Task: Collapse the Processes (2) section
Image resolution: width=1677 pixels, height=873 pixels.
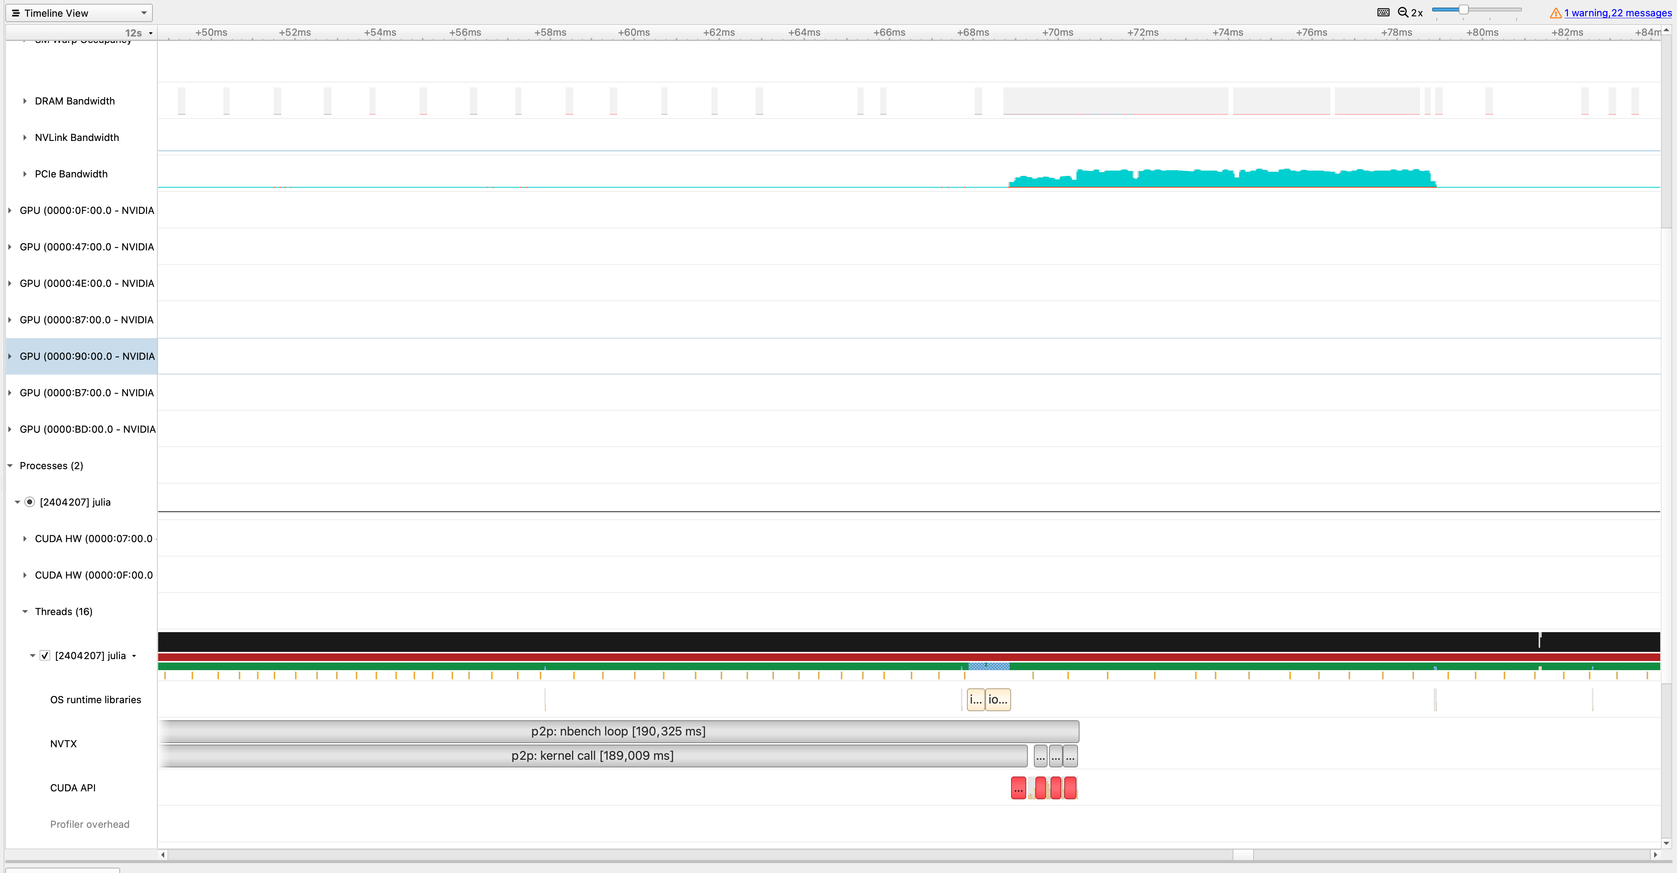Action: click(x=10, y=465)
